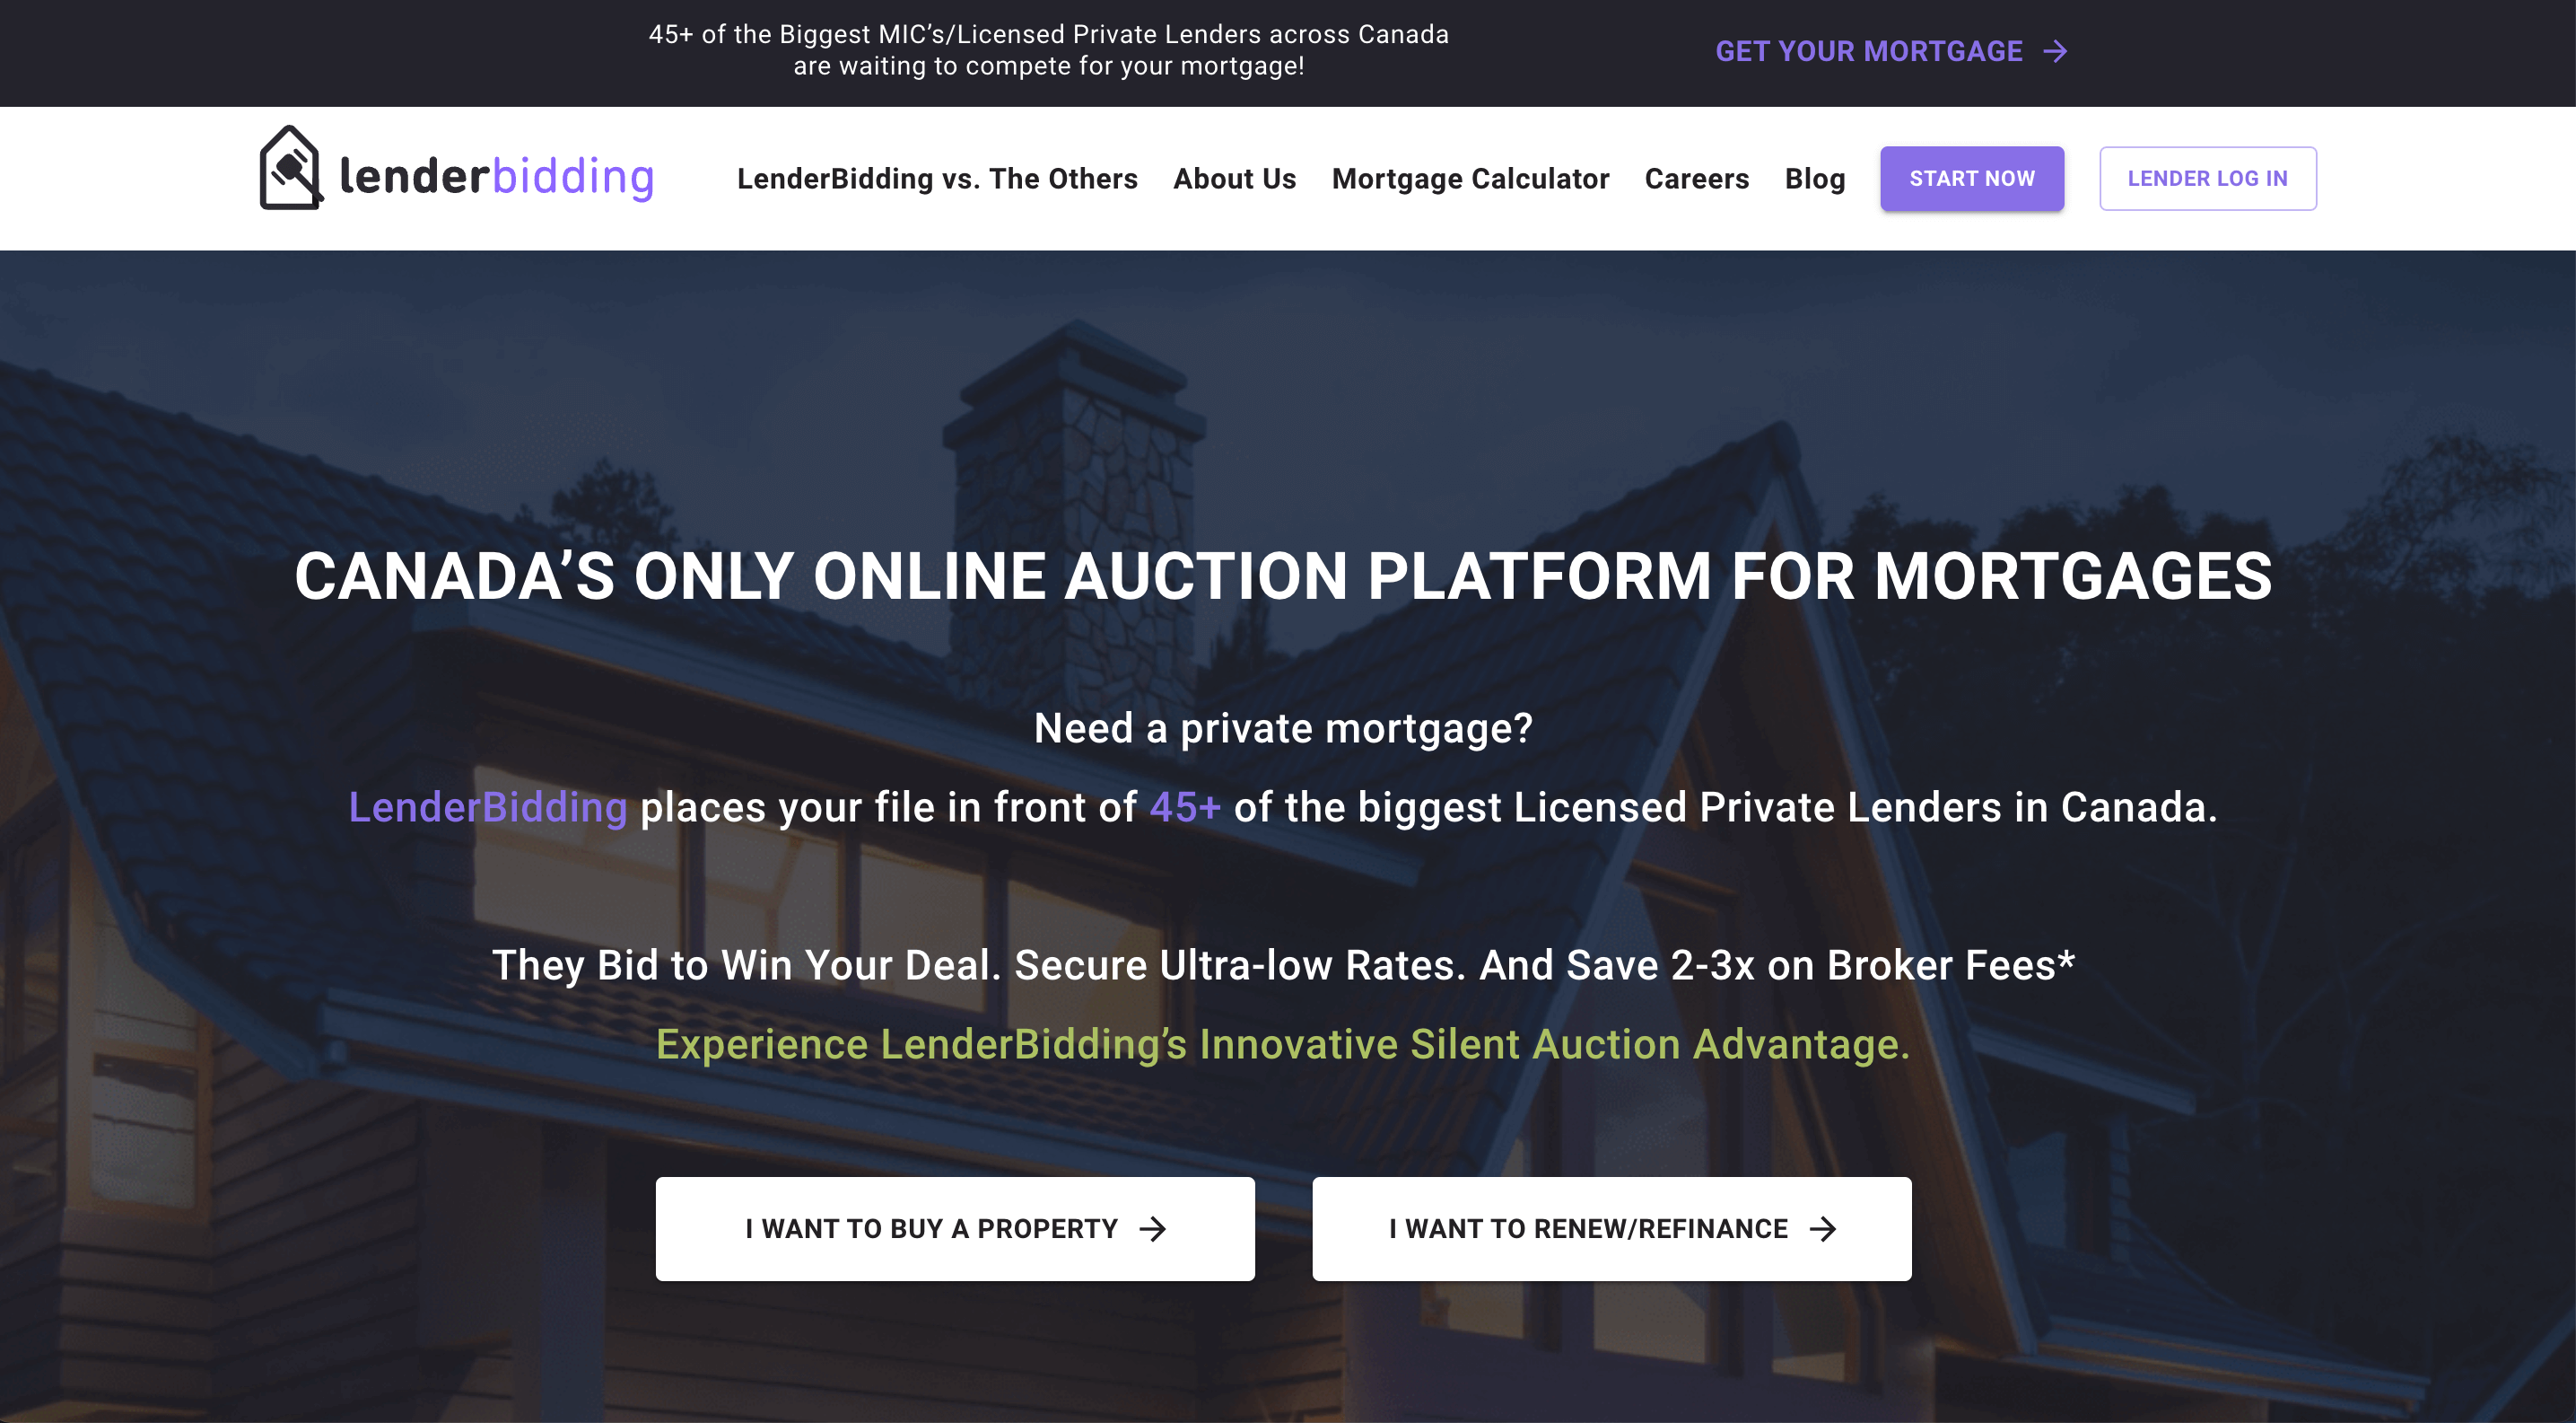Viewport: 2576px width, 1423px height.
Task: Click the top banner text about MIC lenders
Action: [x=1048, y=50]
